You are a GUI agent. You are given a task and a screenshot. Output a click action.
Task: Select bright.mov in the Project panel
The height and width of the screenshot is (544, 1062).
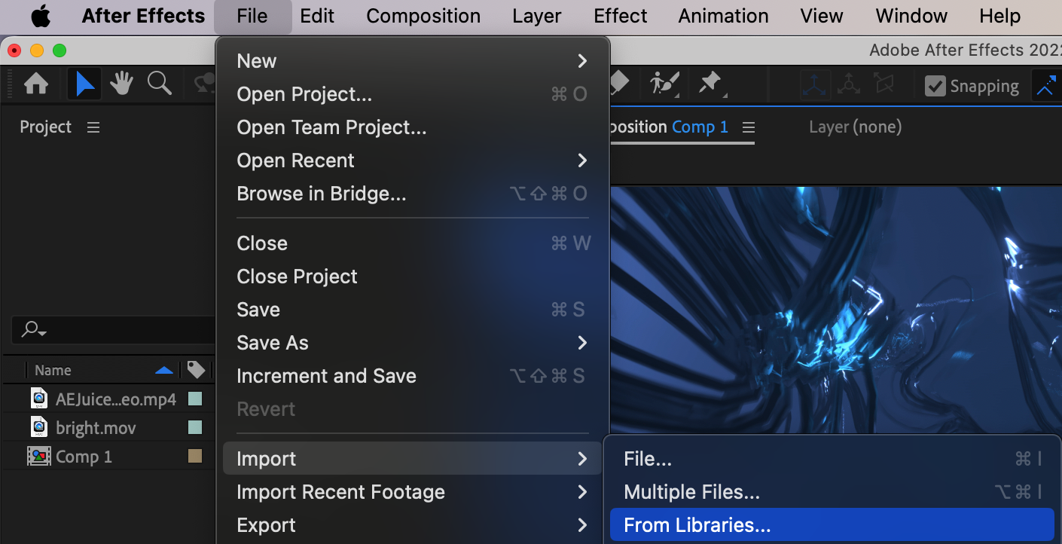96,428
